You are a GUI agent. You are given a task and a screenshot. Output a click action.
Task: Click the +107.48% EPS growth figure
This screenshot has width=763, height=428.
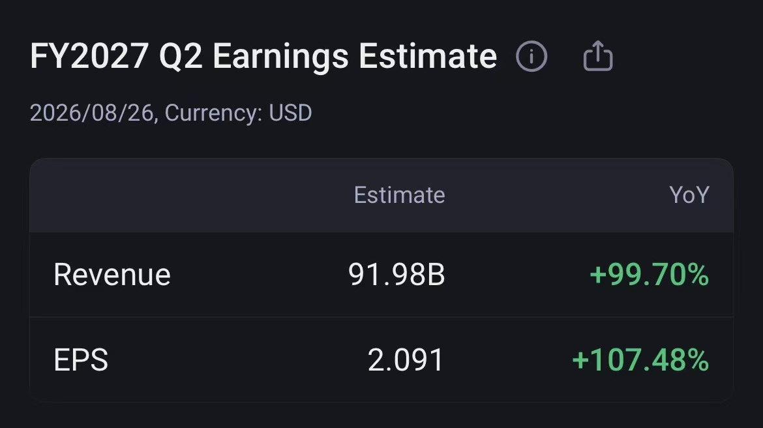click(x=640, y=360)
